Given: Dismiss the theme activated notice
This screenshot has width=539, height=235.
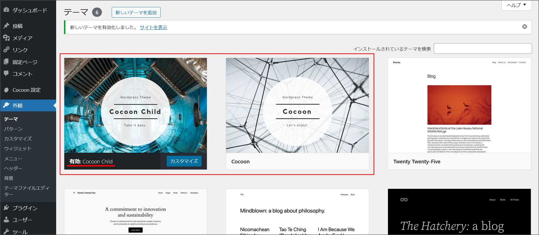Looking at the screenshot, I should (524, 27).
